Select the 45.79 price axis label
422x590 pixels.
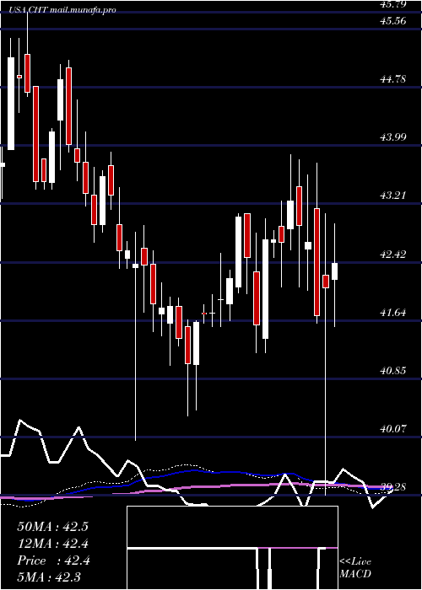pos(393,4)
